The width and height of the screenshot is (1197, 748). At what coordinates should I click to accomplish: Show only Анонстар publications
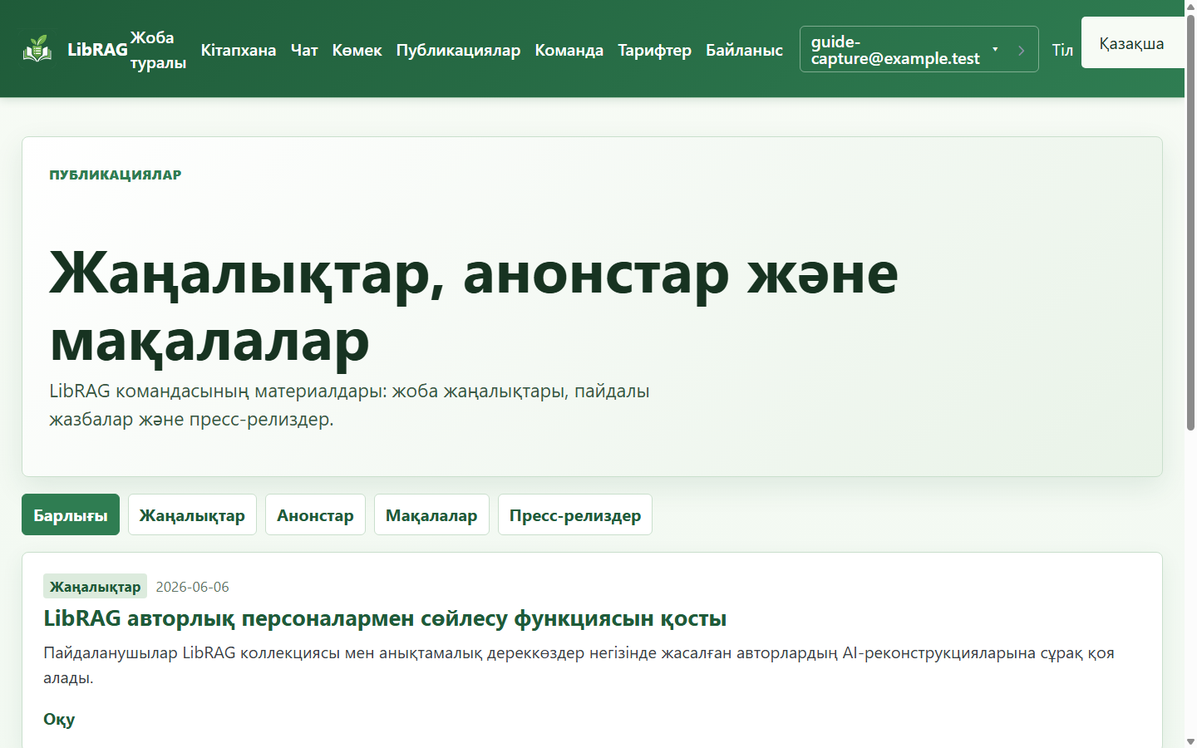coord(315,514)
